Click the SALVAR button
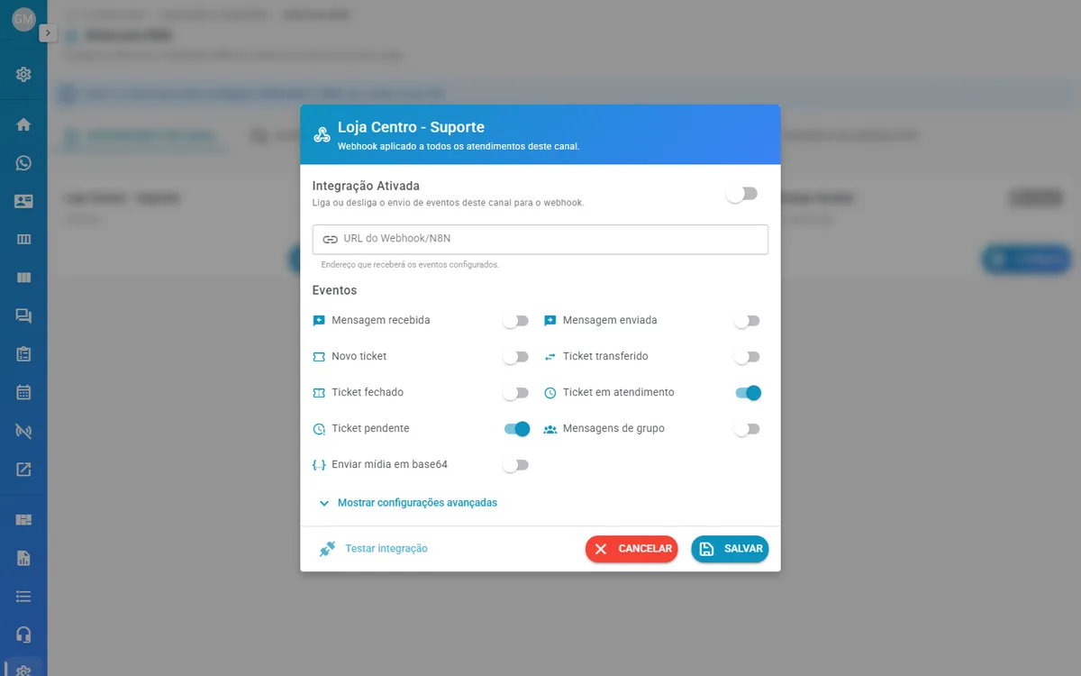Viewport: 1081px width, 676px height. click(730, 549)
